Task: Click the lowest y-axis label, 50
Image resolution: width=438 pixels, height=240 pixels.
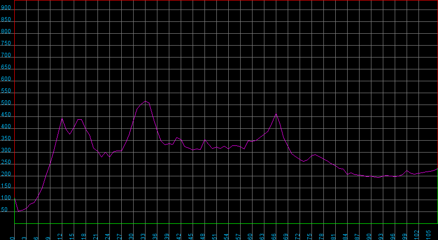Action: (x=4, y=210)
